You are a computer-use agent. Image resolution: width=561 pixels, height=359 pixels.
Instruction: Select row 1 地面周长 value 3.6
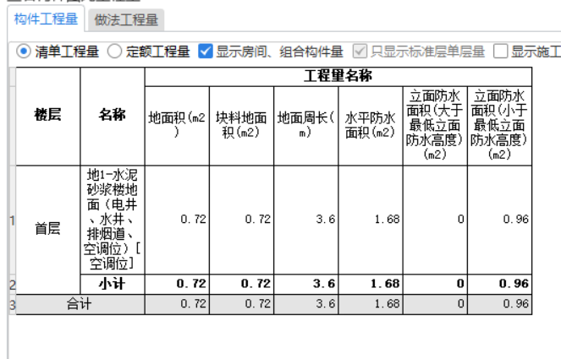pos(306,220)
